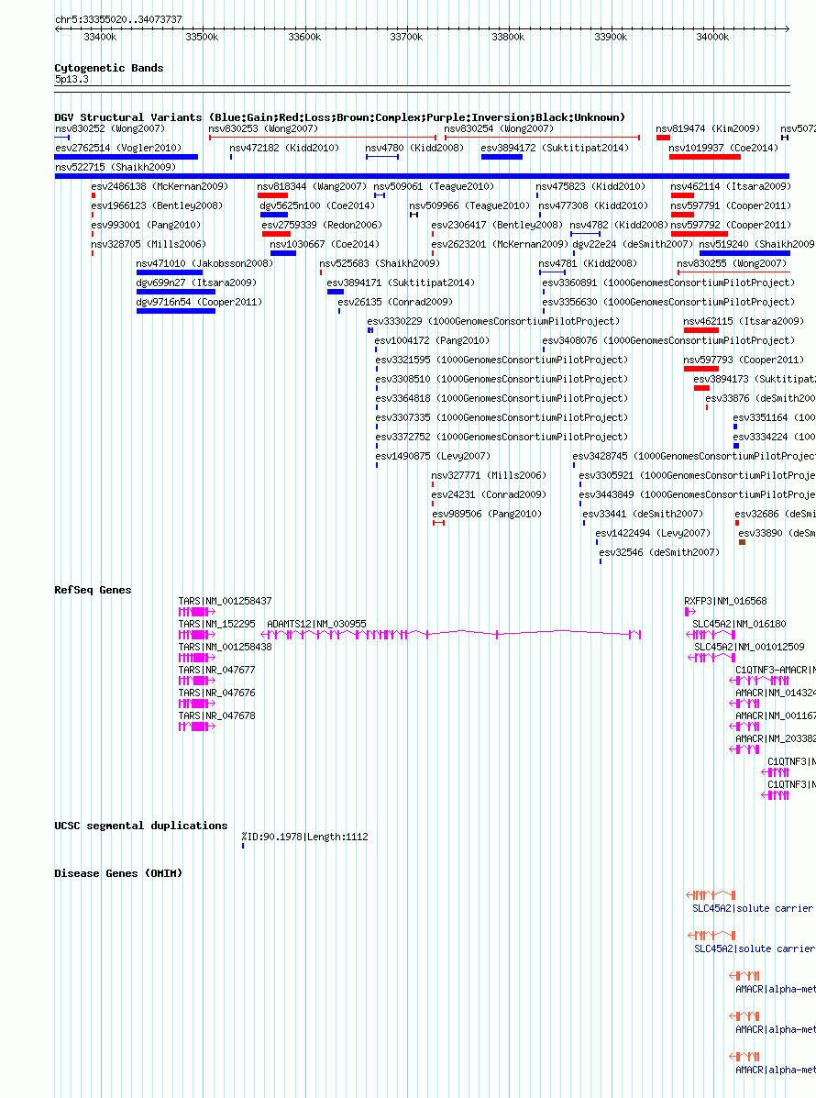Click variant esv1004172 (Pang2010)

coord(432,340)
